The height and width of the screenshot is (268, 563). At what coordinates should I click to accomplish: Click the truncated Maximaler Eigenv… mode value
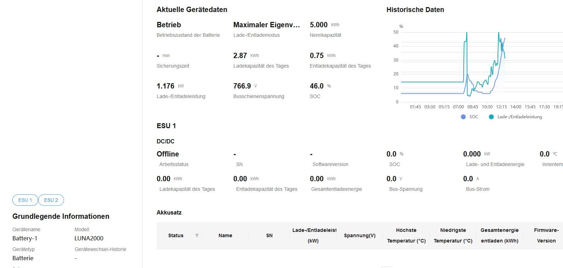(x=266, y=25)
